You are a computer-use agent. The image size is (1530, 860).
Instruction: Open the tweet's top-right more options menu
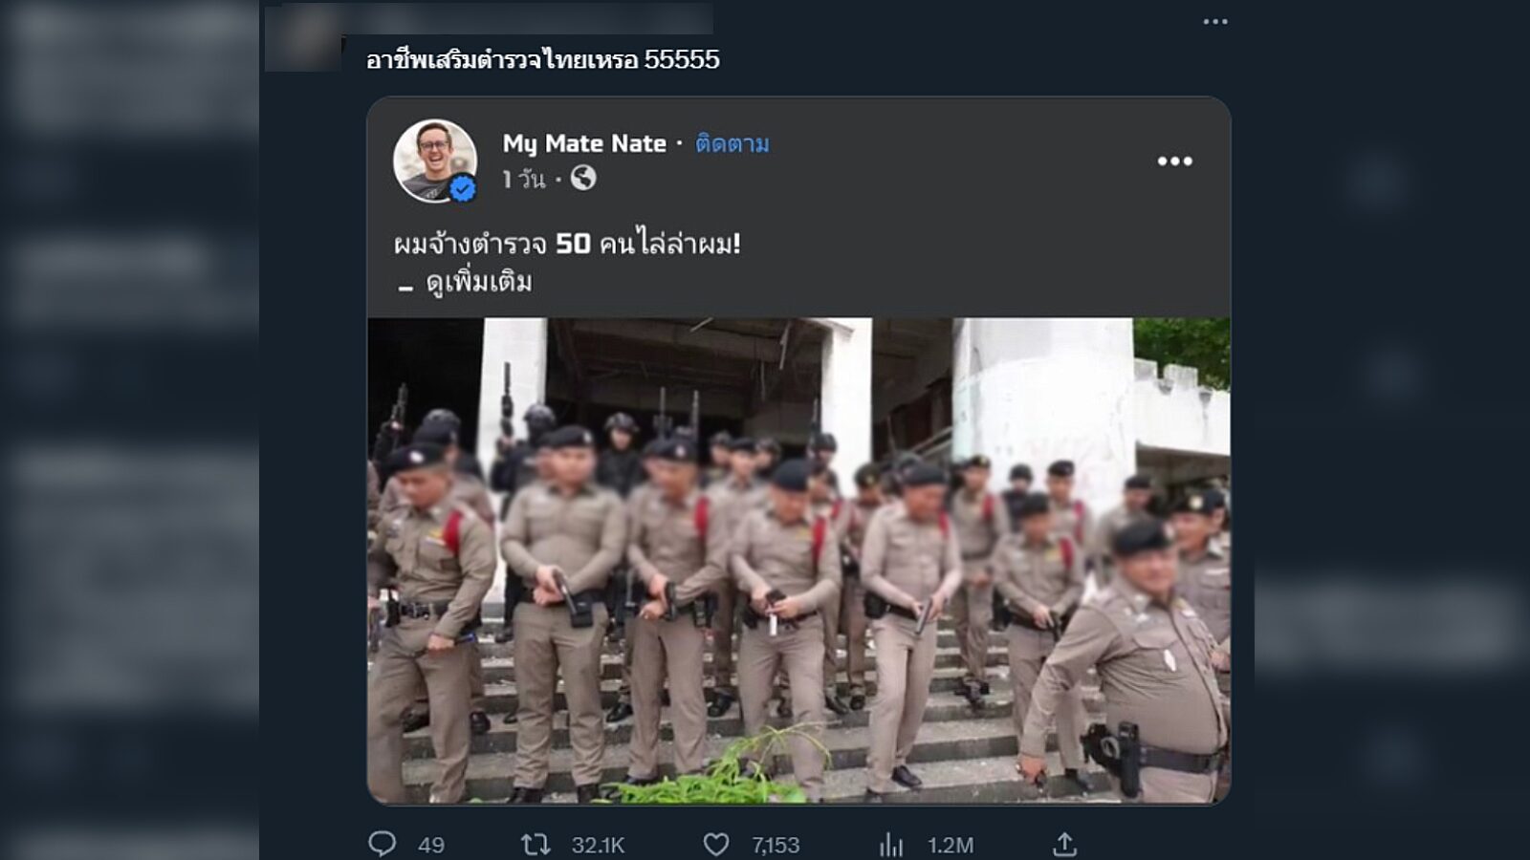pyautogui.click(x=1215, y=22)
